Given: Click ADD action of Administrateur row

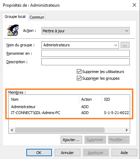Looking at the screenshot, I should click(x=85, y=107).
